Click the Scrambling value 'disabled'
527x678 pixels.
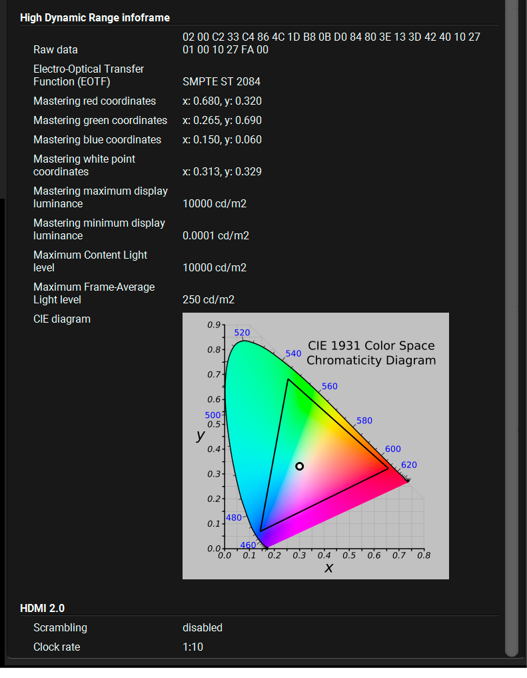click(203, 628)
